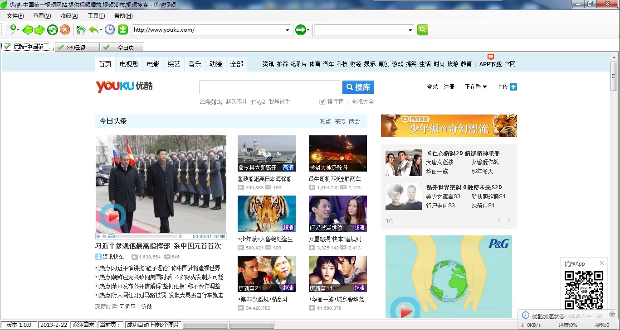Click the previous arrow in the 1/1 pager

tap(499, 220)
